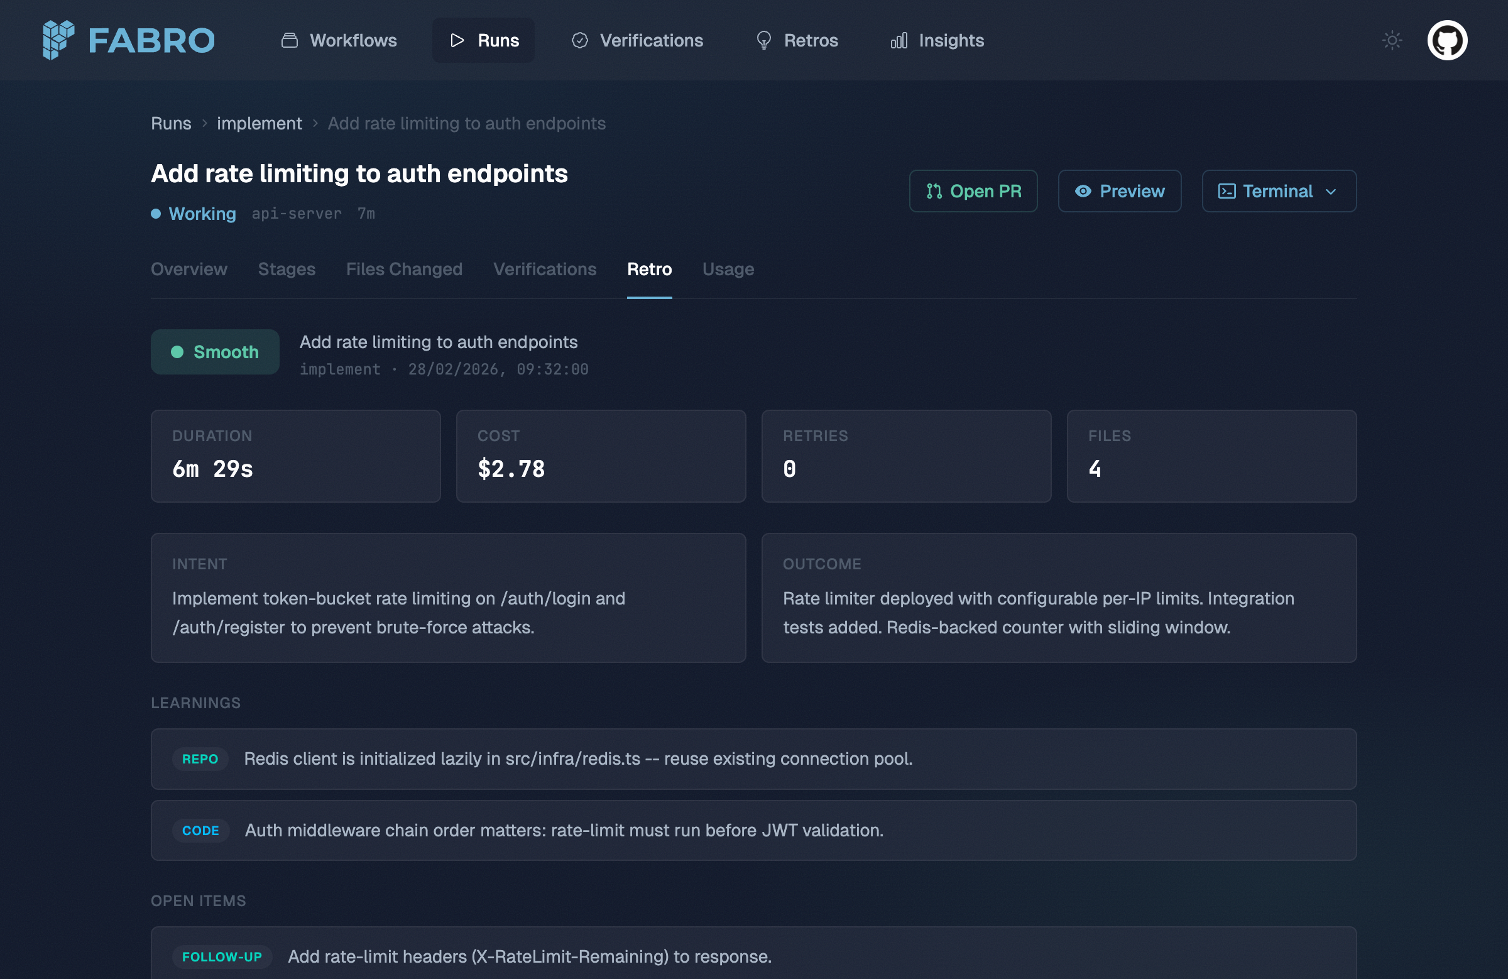
Task: Expand the Terminal dropdown
Action: click(1331, 192)
